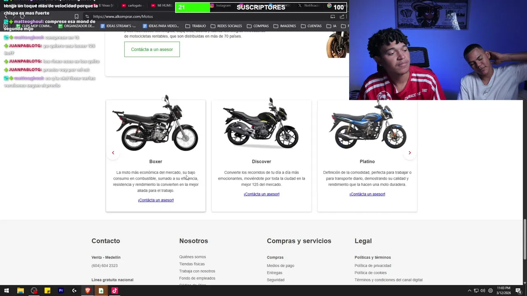
Task: Click the (604) 604 2323 phone number
Action: (105, 266)
